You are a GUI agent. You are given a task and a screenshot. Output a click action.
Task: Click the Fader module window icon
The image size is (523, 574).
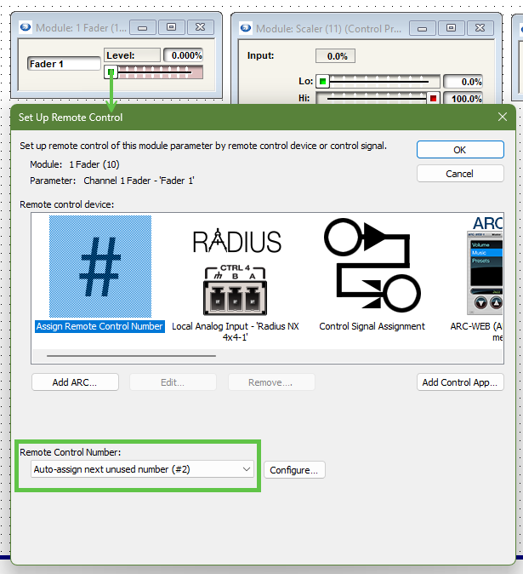coord(26,27)
